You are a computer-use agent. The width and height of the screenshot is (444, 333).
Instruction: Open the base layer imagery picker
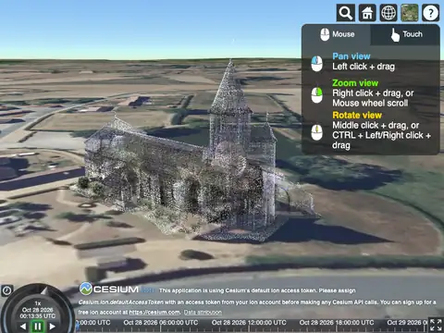click(x=410, y=13)
